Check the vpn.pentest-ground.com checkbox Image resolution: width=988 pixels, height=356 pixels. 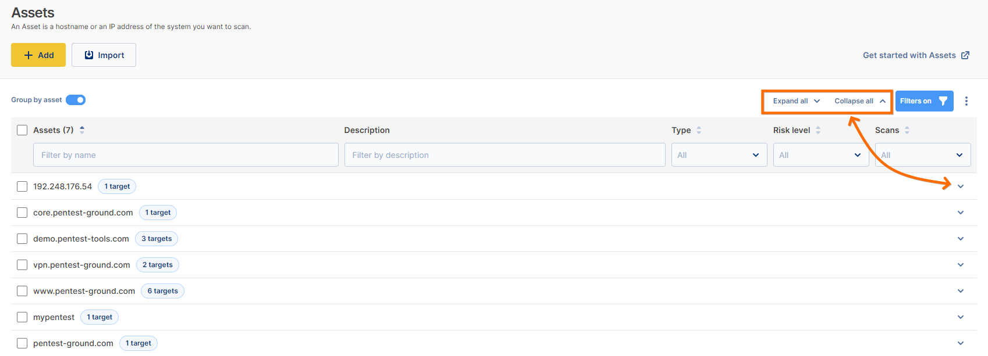(22, 265)
